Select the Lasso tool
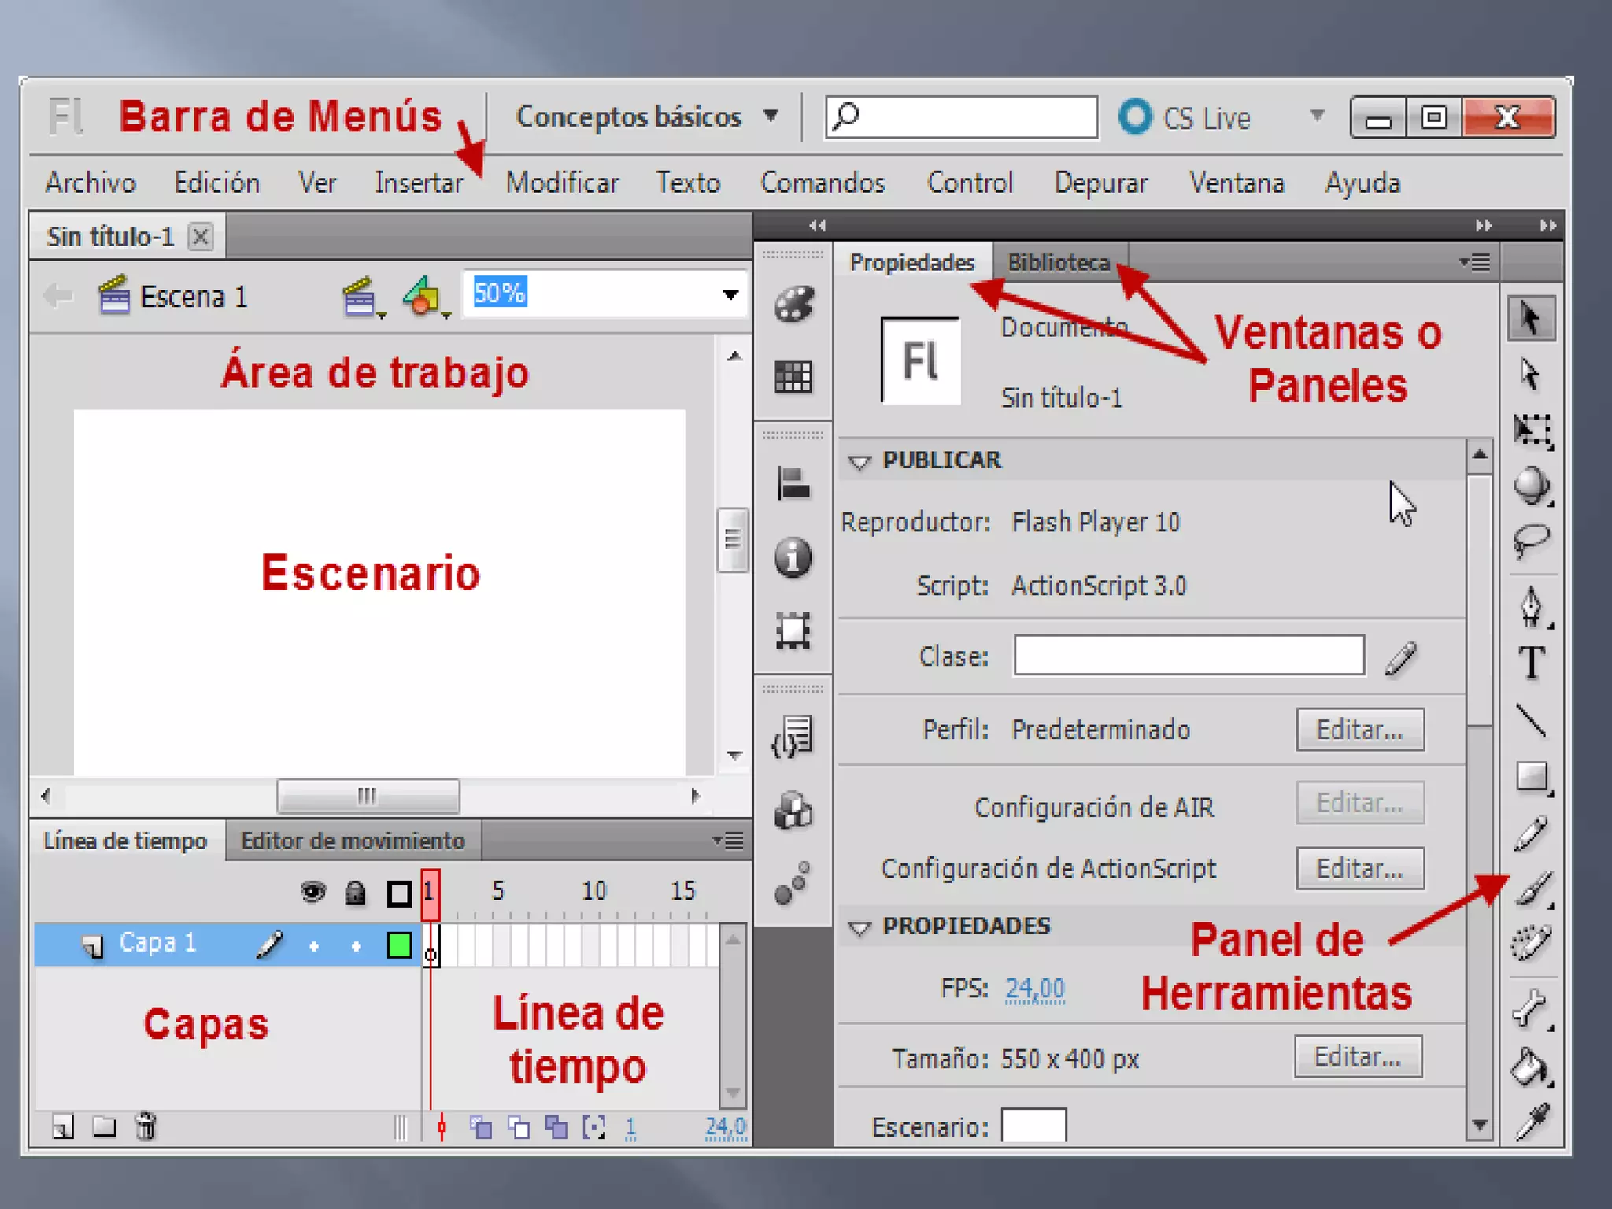Image resolution: width=1612 pixels, height=1209 pixels. 1531,542
